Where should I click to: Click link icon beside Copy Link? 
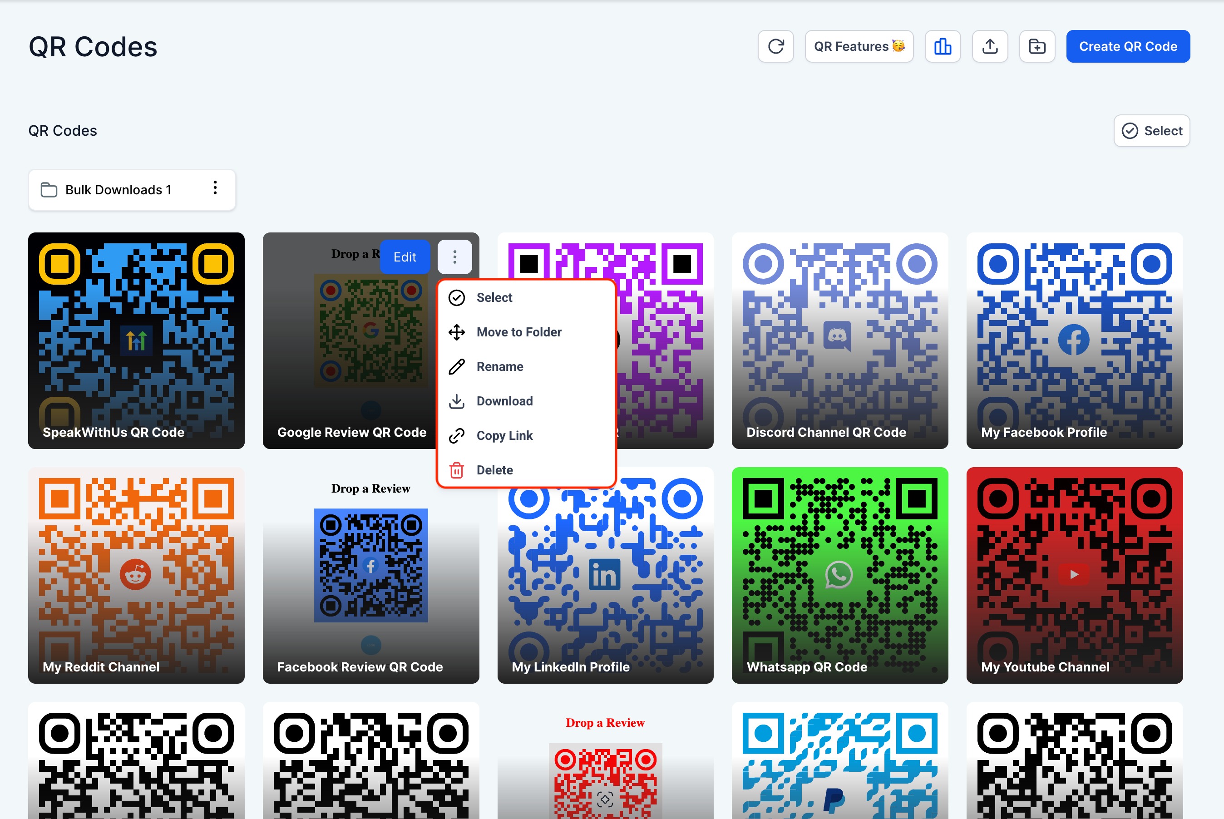tap(456, 436)
